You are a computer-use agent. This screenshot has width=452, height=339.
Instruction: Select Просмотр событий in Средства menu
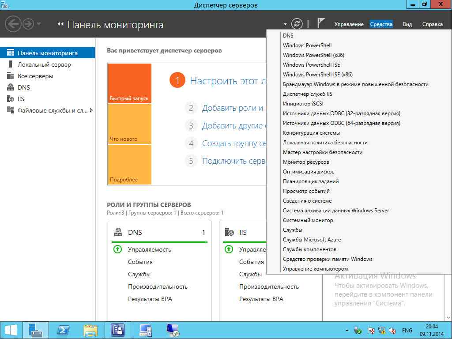pos(306,191)
